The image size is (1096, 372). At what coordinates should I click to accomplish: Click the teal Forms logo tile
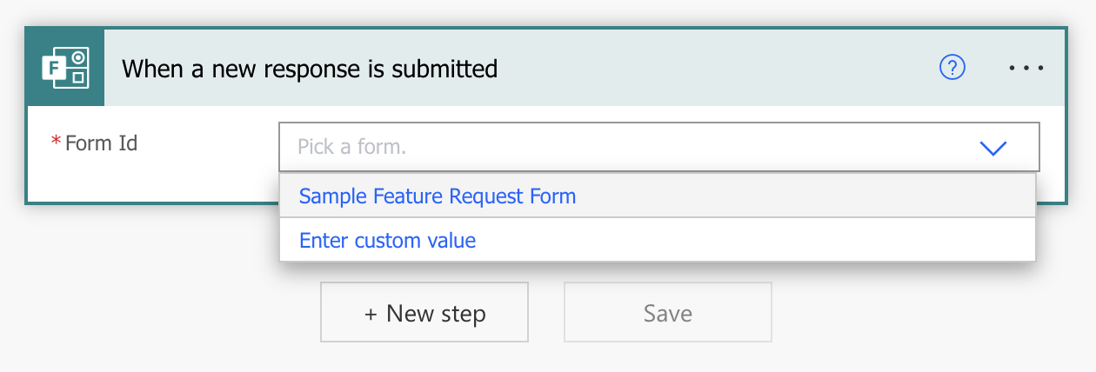(66, 68)
